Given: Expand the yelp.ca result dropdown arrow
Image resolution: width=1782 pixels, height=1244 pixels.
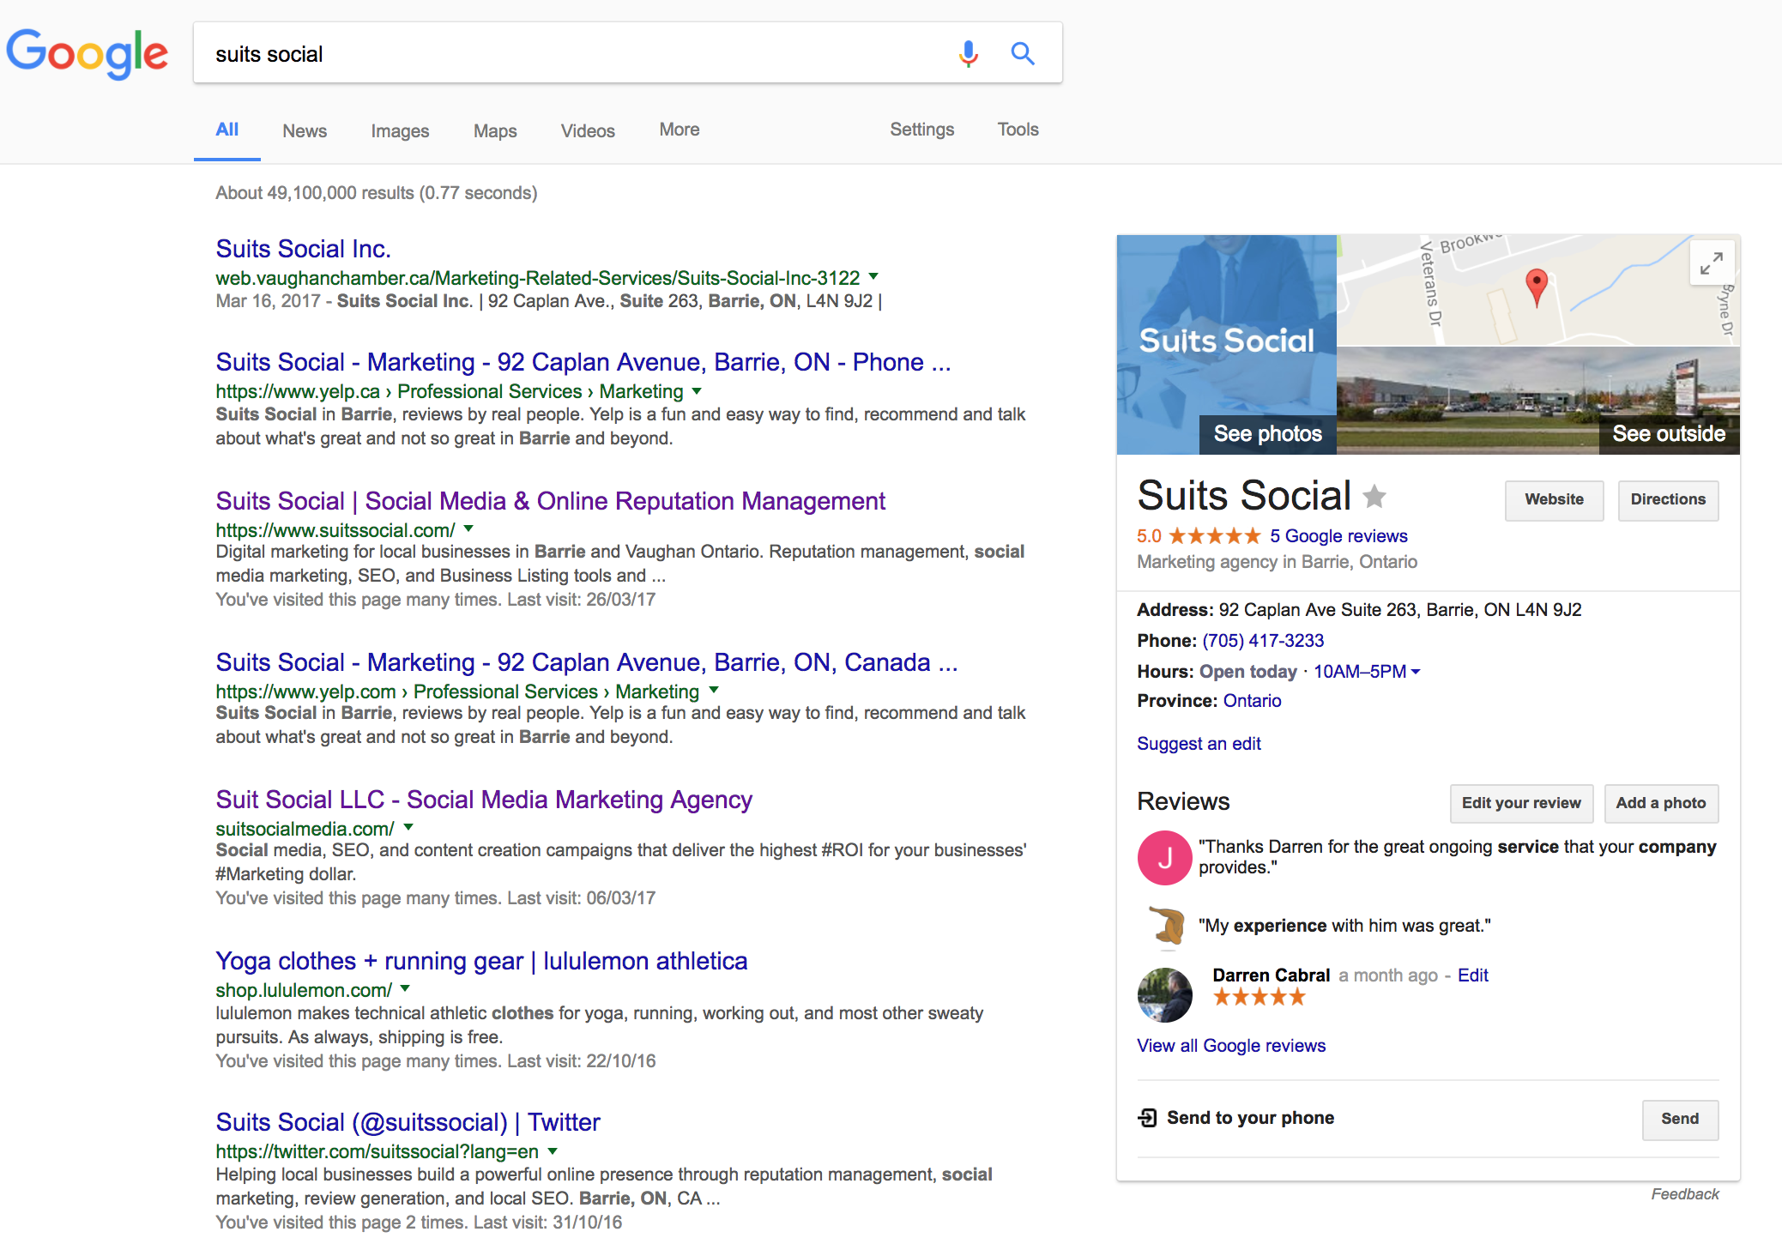Looking at the screenshot, I should [x=697, y=390].
